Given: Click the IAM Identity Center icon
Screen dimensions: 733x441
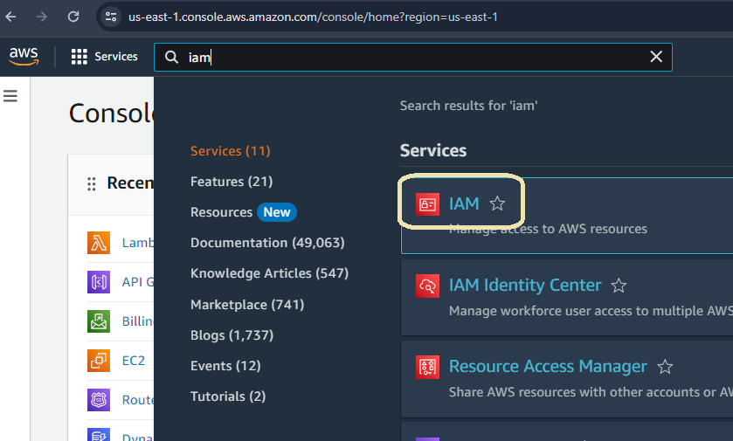Looking at the screenshot, I should (x=427, y=286).
